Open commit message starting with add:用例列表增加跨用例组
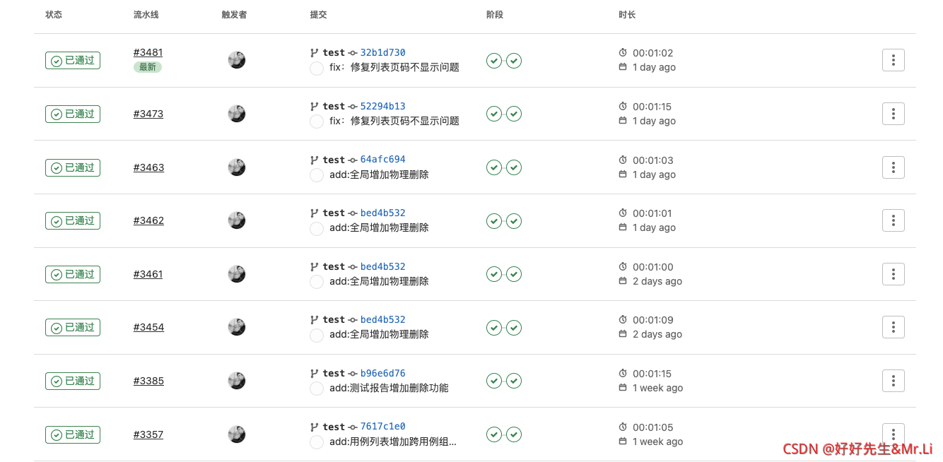This screenshot has width=943, height=462. (x=393, y=442)
